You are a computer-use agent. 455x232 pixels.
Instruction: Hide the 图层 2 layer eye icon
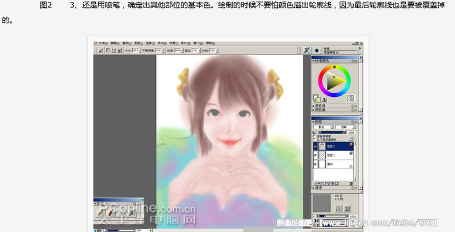coord(315,147)
